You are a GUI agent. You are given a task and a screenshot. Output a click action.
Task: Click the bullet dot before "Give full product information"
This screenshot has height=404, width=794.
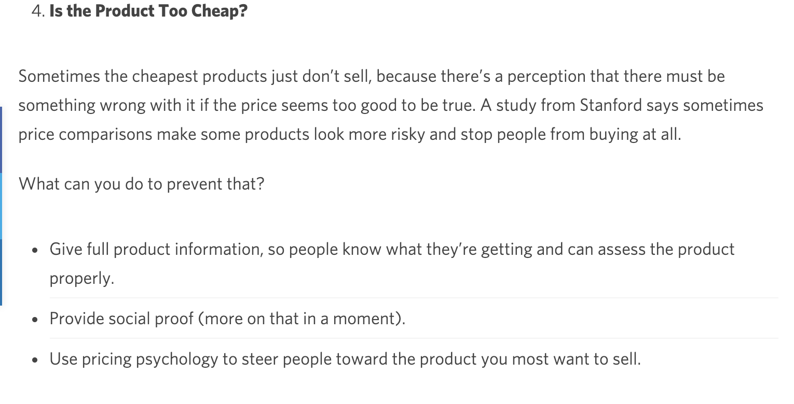pyautogui.click(x=35, y=250)
